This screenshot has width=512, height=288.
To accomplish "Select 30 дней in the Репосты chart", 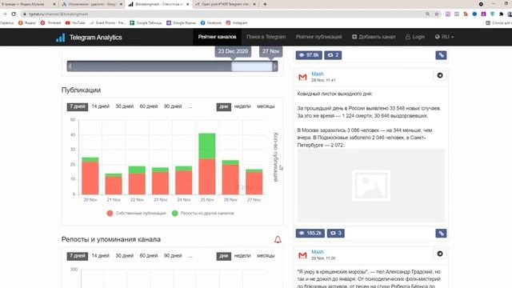I will tap(125, 256).
